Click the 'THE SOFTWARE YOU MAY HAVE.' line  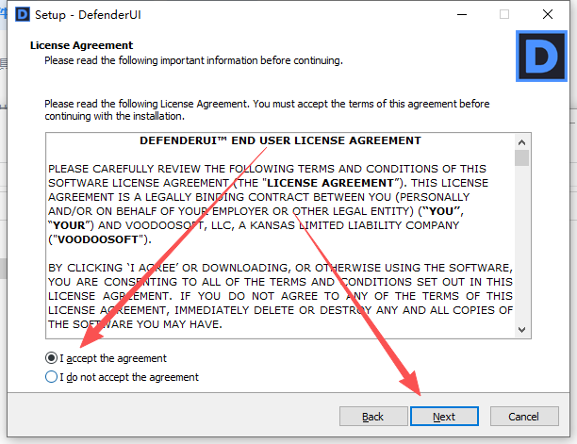pyautogui.click(x=135, y=324)
